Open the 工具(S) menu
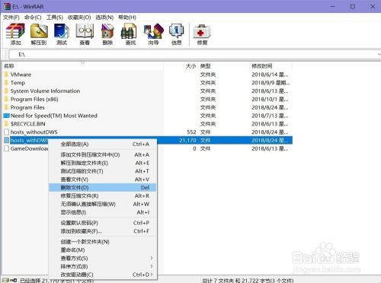 point(55,17)
